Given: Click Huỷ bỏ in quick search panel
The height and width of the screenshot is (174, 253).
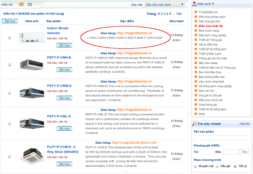Looking at the screenshot, I should [245, 124].
